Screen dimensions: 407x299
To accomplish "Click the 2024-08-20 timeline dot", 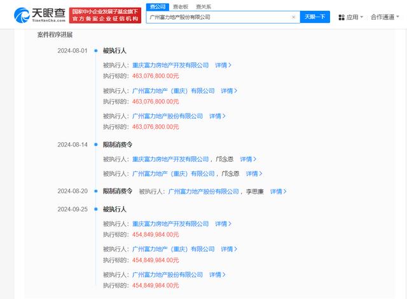I will (x=96, y=191).
